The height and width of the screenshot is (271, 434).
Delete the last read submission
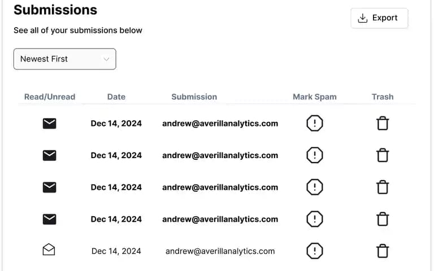(383, 251)
